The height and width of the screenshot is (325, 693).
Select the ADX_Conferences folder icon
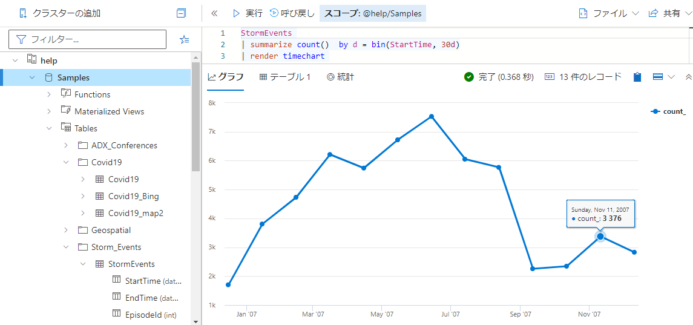click(83, 145)
